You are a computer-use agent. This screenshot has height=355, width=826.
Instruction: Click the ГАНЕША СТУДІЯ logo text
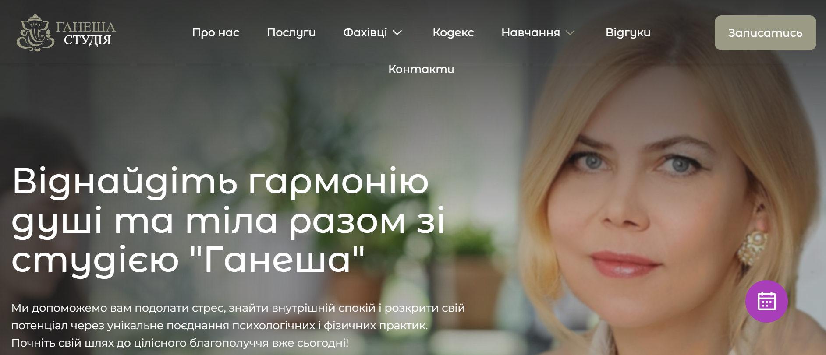coord(86,33)
